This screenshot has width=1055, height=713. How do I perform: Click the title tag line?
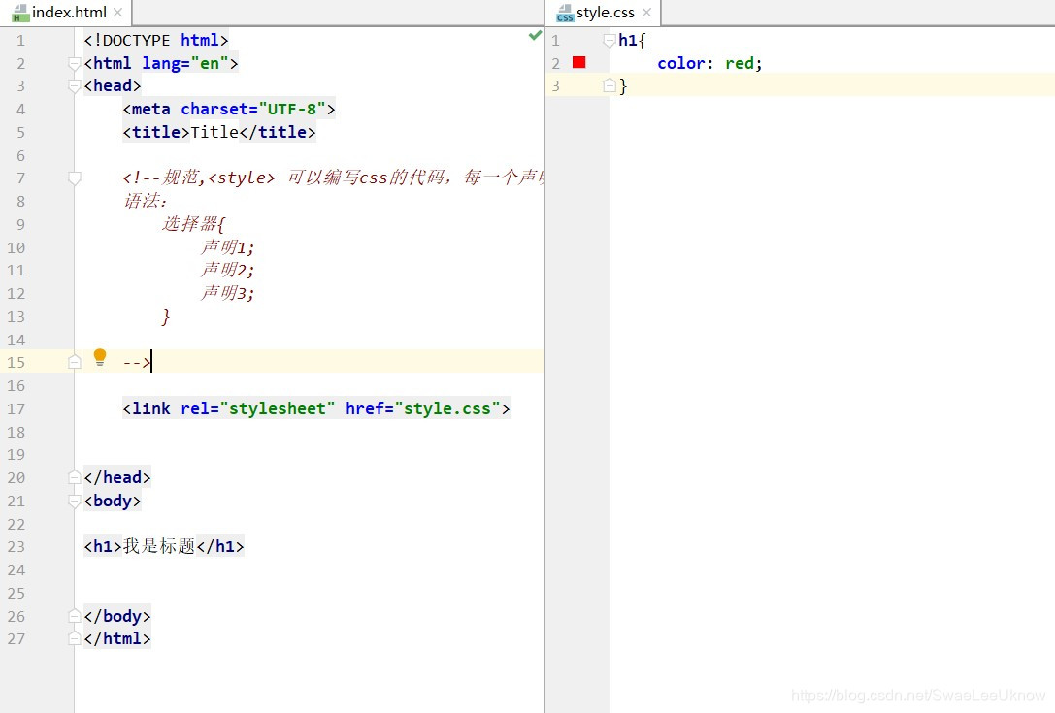pyautogui.click(x=219, y=132)
